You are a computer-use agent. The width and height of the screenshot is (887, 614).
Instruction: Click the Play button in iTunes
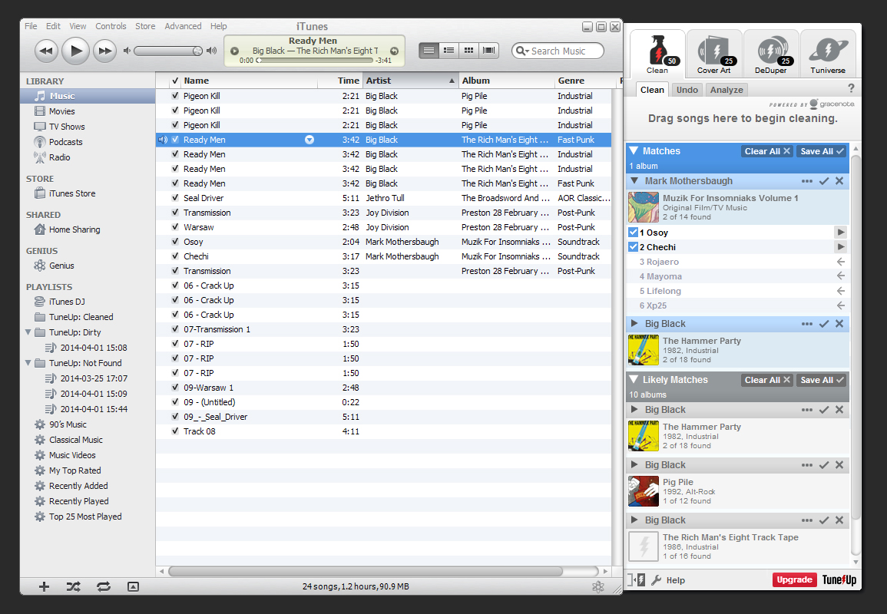(x=75, y=51)
